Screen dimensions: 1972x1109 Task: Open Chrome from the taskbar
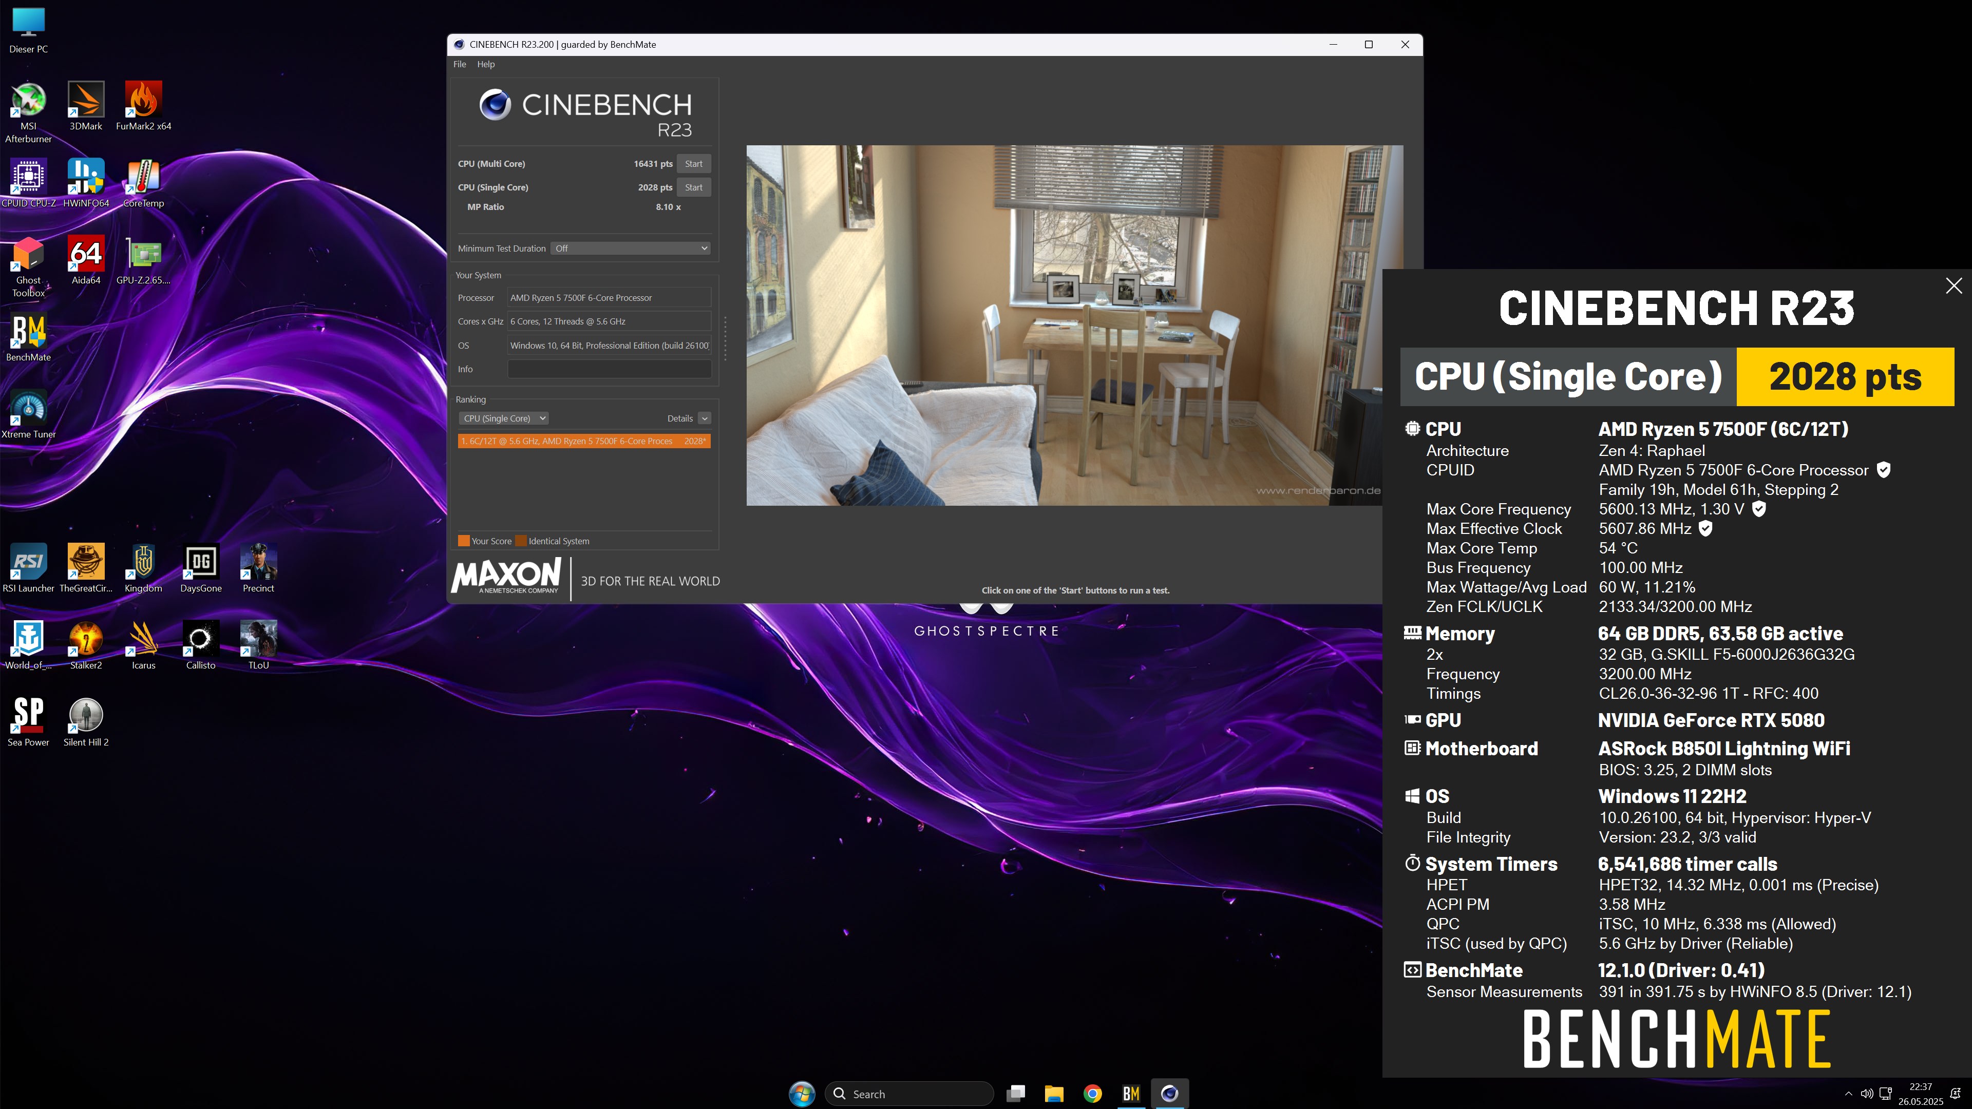[x=1092, y=1094]
